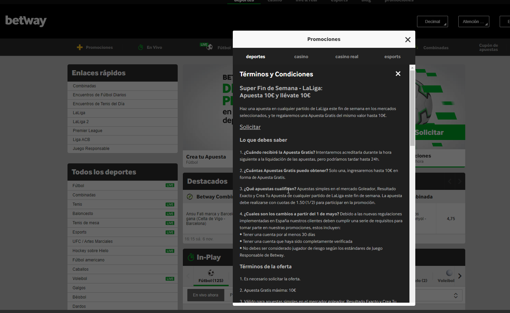Close the Promociones modal with the X icon

pyautogui.click(x=408, y=40)
